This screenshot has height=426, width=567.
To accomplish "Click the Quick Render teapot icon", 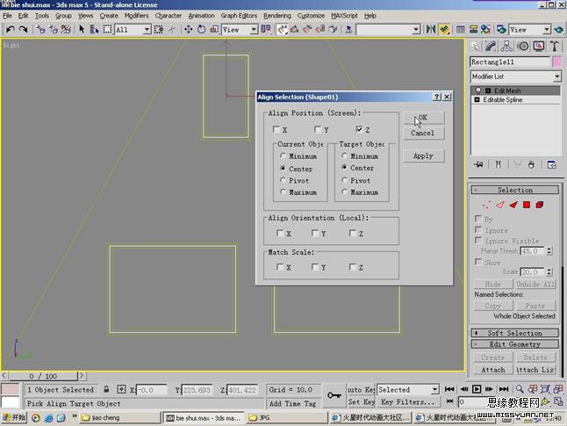I will (x=558, y=29).
